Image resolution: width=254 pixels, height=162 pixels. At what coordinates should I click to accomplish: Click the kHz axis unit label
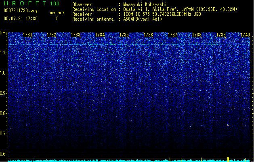pyautogui.click(x=4, y=33)
